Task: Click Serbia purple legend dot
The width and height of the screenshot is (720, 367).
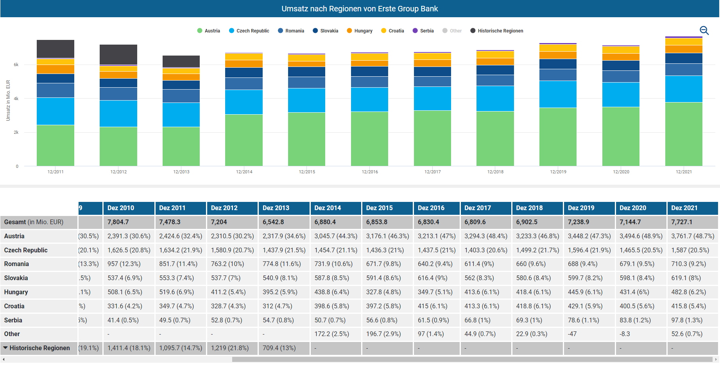Action: pos(415,31)
